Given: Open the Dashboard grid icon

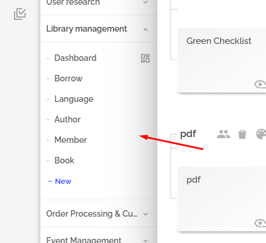Looking at the screenshot, I should tap(145, 59).
